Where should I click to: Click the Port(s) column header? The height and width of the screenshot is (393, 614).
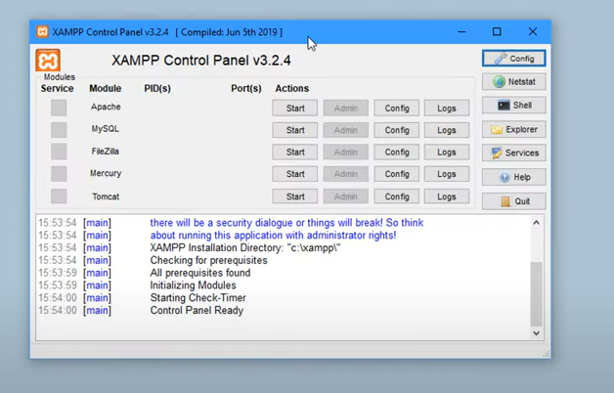246,88
